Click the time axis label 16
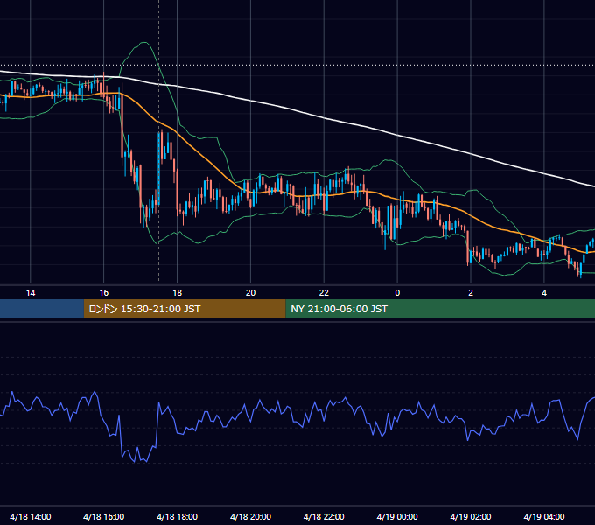Screen dimensions: 595x525 (x=103, y=293)
